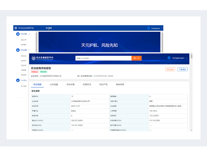
Task: Collapse the 天元云警 menu chevron
Action: (29, 50)
